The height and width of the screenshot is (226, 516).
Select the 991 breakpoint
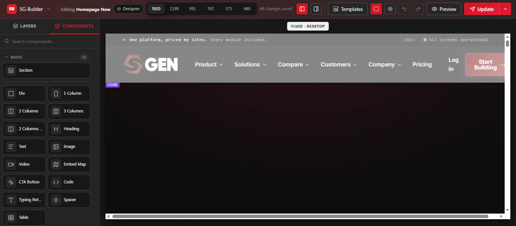192,9
